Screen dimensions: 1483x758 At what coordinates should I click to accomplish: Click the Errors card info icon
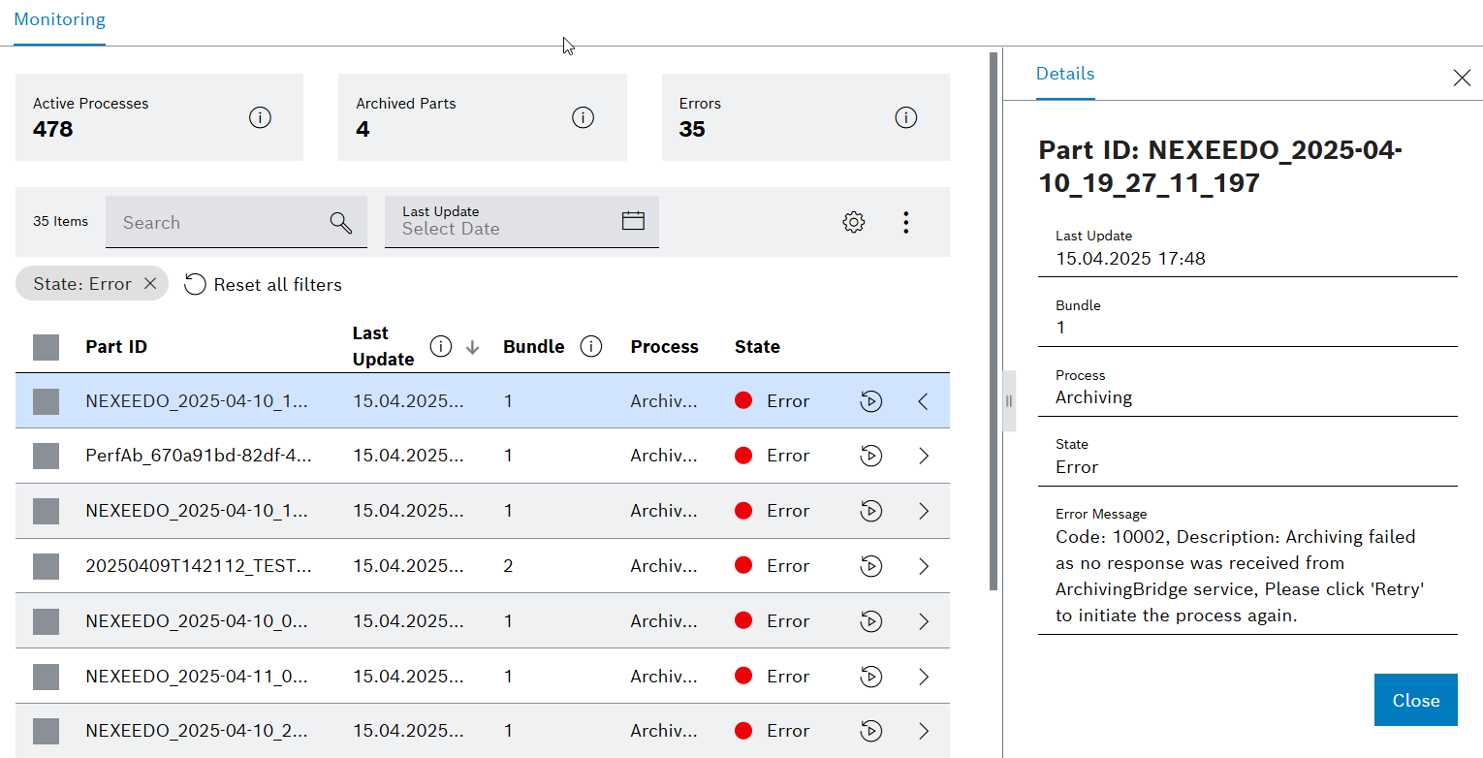(x=905, y=117)
